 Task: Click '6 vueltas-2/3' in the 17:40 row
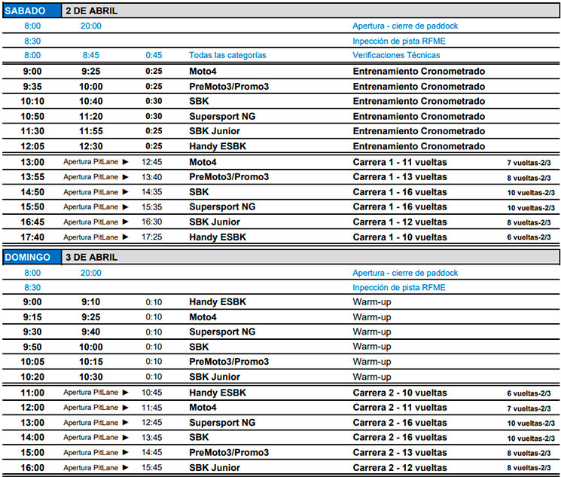pyautogui.click(x=529, y=237)
